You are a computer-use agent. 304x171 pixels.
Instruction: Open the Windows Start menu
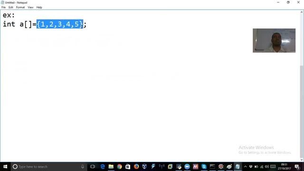pyautogui.click(x=5, y=167)
